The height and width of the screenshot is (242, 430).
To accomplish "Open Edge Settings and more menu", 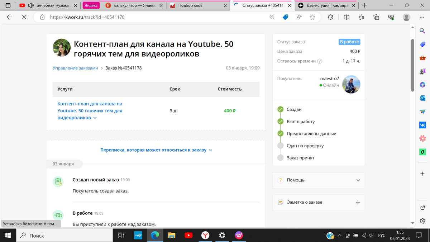I will [x=422, y=17].
